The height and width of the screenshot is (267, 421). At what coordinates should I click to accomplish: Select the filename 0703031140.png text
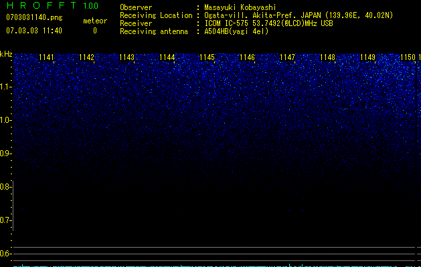point(34,17)
